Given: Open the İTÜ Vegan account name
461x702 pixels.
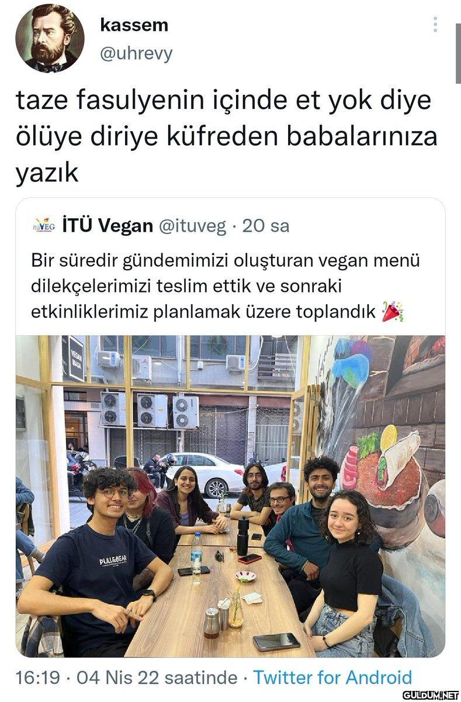Looking at the screenshot, I should point(108,226).
